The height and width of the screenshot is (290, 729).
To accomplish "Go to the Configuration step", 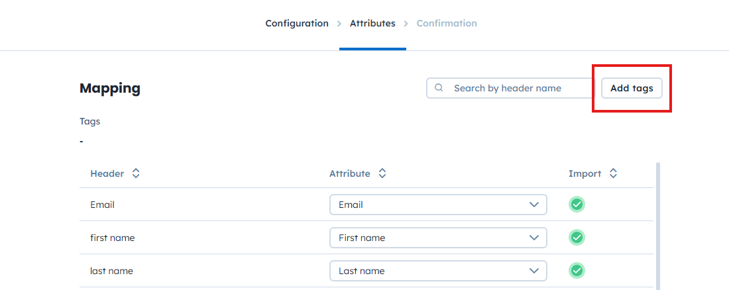I will click(297, 23).
